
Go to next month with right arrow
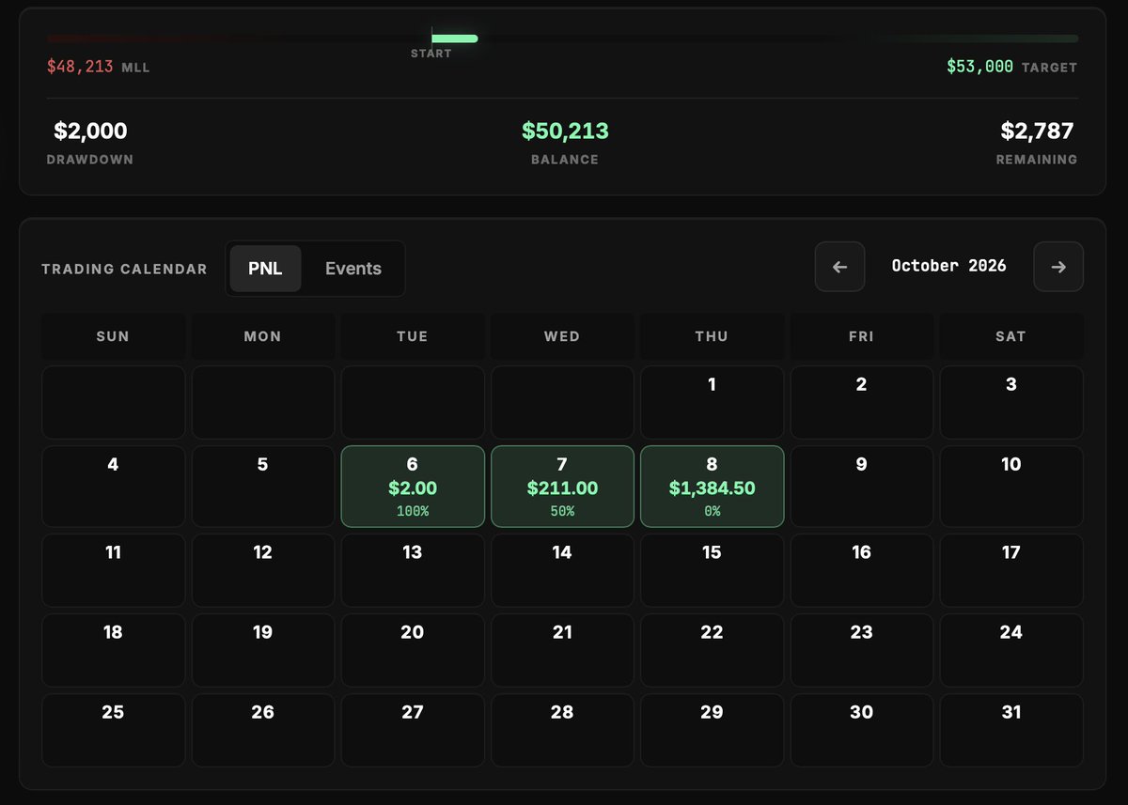coord(1058,267)
